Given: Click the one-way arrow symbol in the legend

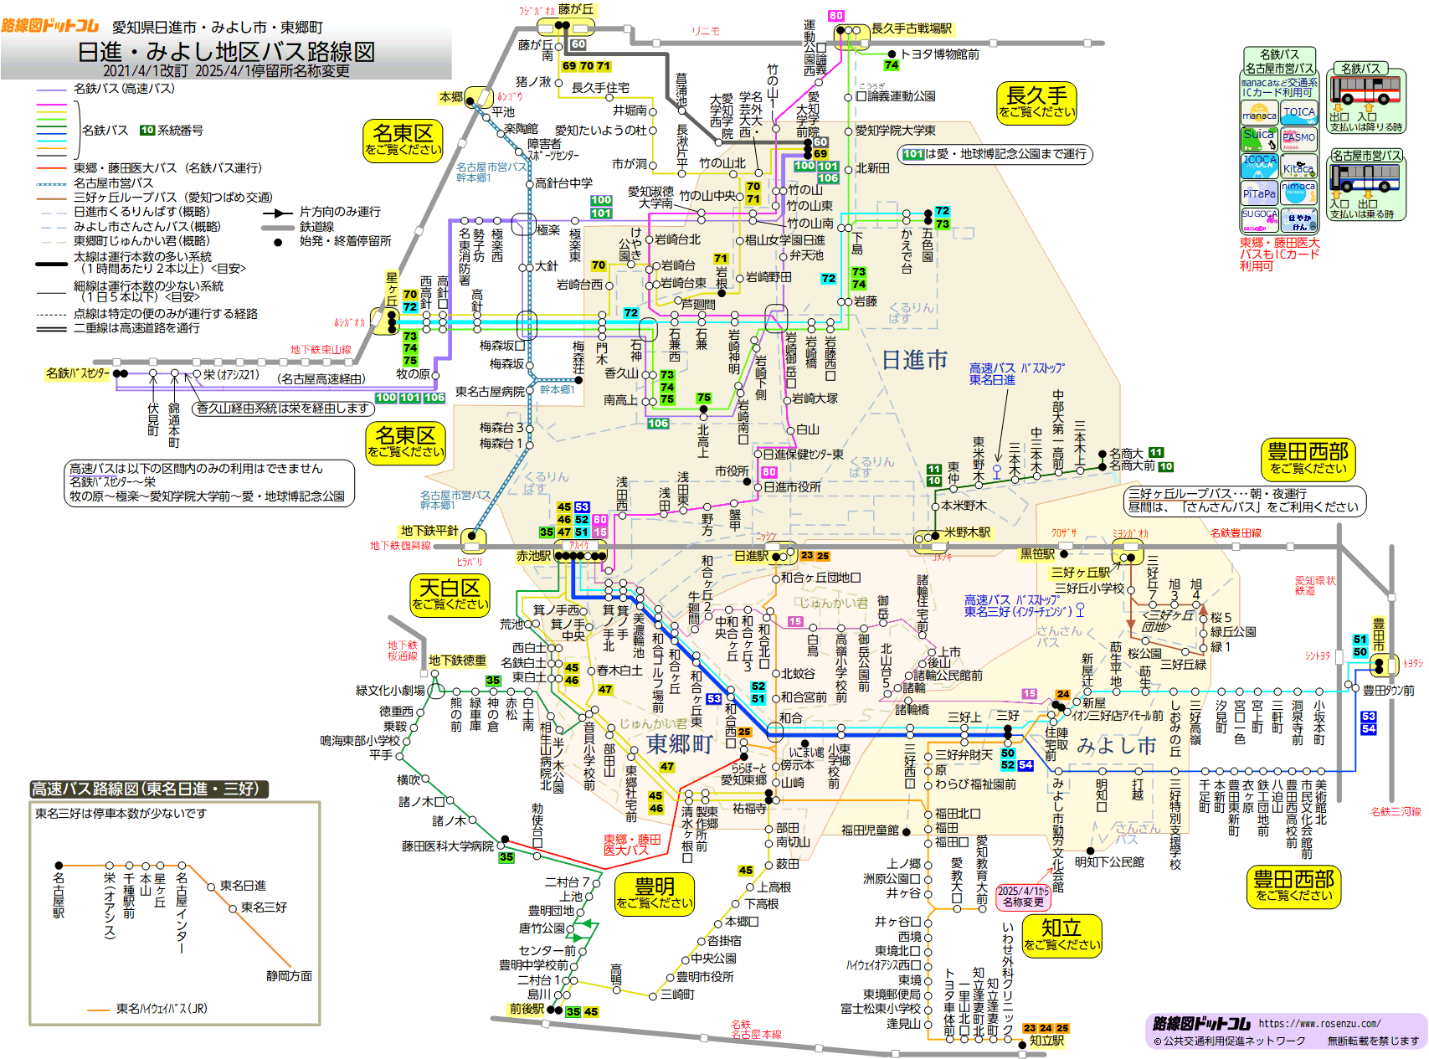Looking at the screenshot, I should click(x=278, y=213).
